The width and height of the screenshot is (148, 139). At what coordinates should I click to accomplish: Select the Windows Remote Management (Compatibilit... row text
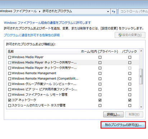coord(45,78)
